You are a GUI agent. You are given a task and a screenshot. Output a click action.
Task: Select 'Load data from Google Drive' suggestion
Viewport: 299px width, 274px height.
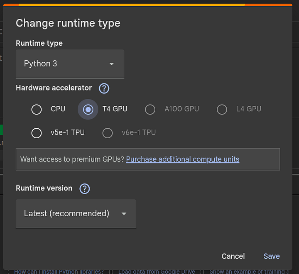tap(157, 271)
